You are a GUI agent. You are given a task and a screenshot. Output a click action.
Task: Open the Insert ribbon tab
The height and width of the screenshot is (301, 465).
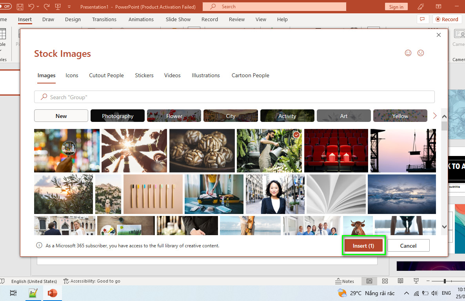click(25, 19)
